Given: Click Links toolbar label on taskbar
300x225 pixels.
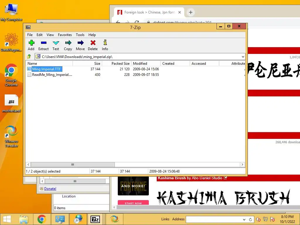Looking at the screenshot, I should click(x=165, y=219).
